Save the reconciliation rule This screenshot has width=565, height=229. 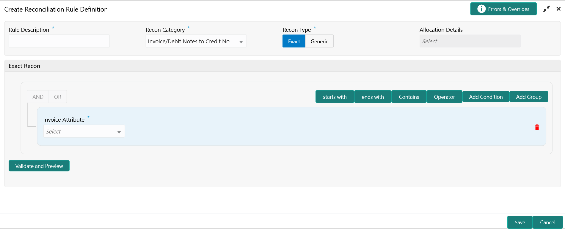click(520, 222)
